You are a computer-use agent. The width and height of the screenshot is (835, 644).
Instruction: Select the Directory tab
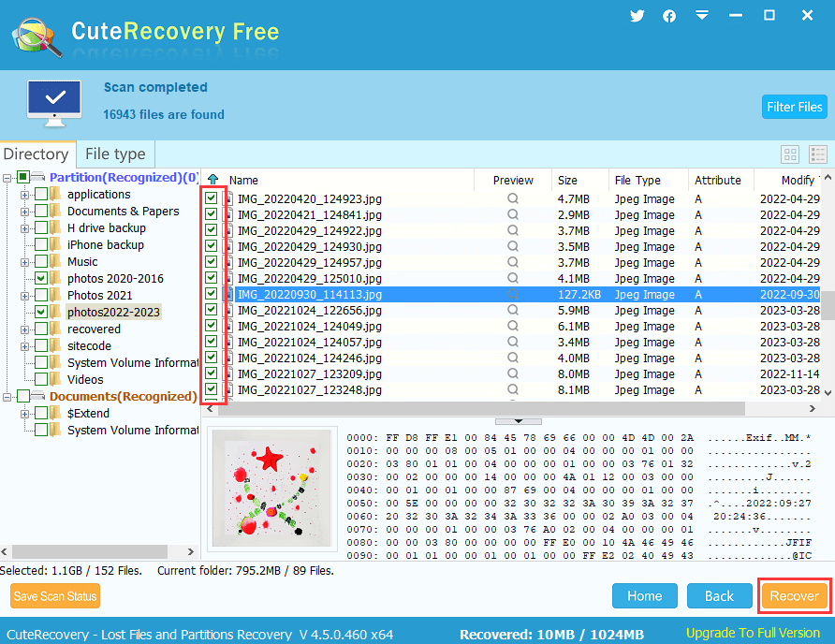37,154
